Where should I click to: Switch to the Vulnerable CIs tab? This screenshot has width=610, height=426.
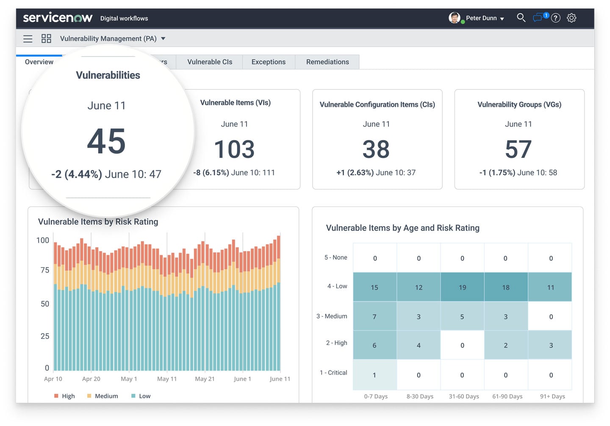[210, 62]
